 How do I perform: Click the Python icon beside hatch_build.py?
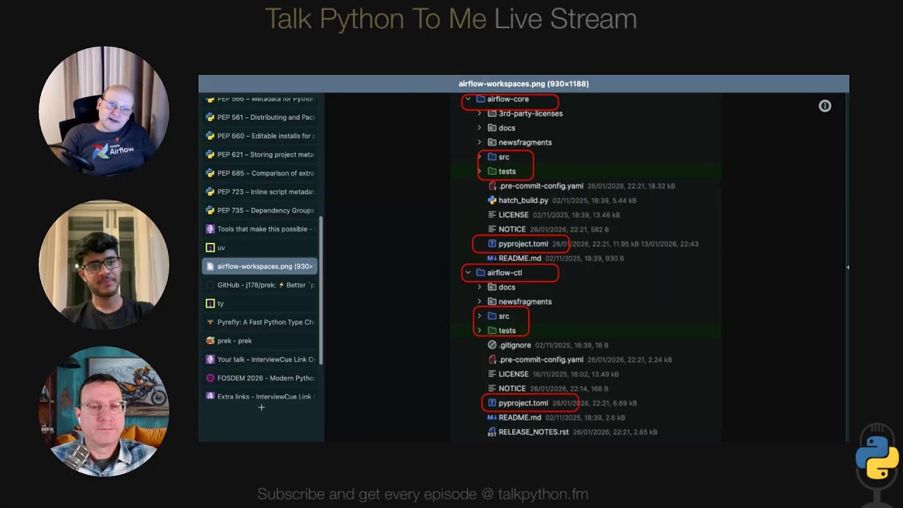(492, 200)
